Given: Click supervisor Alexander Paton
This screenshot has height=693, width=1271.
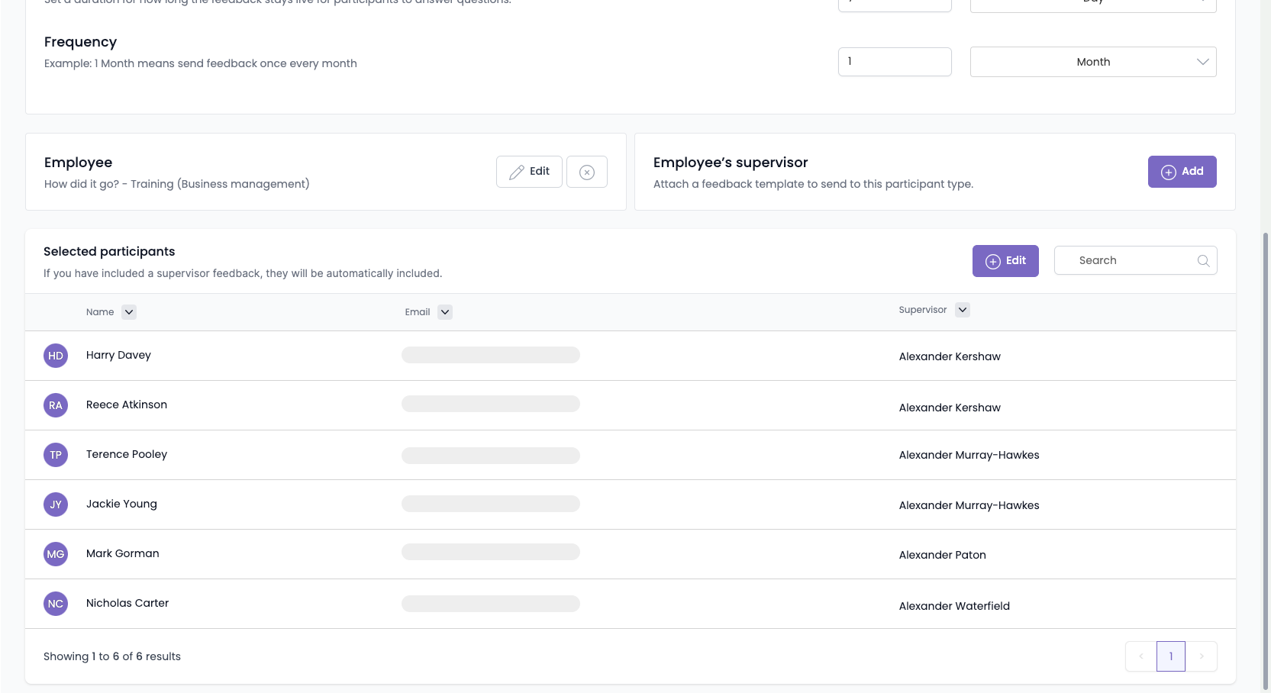Looking at the screenshot, I should click(x=943, y=555).
